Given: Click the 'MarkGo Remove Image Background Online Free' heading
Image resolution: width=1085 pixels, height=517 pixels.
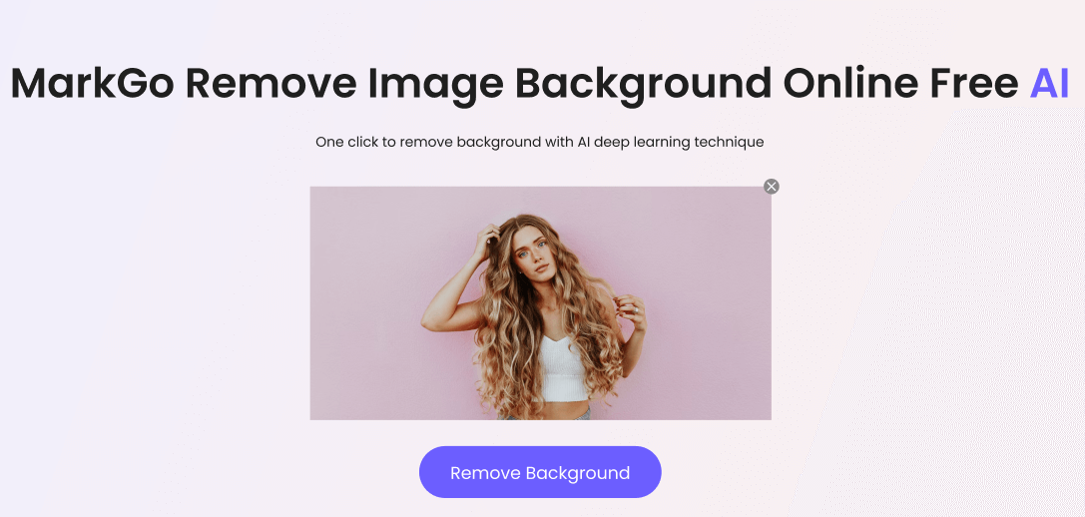Looking at the screenshot, I should [514, 84].
